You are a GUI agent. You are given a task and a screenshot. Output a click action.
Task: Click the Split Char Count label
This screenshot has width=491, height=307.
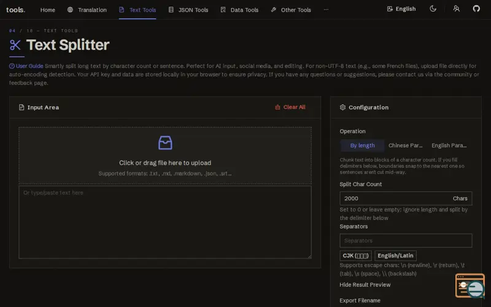[x=360, y=184]
